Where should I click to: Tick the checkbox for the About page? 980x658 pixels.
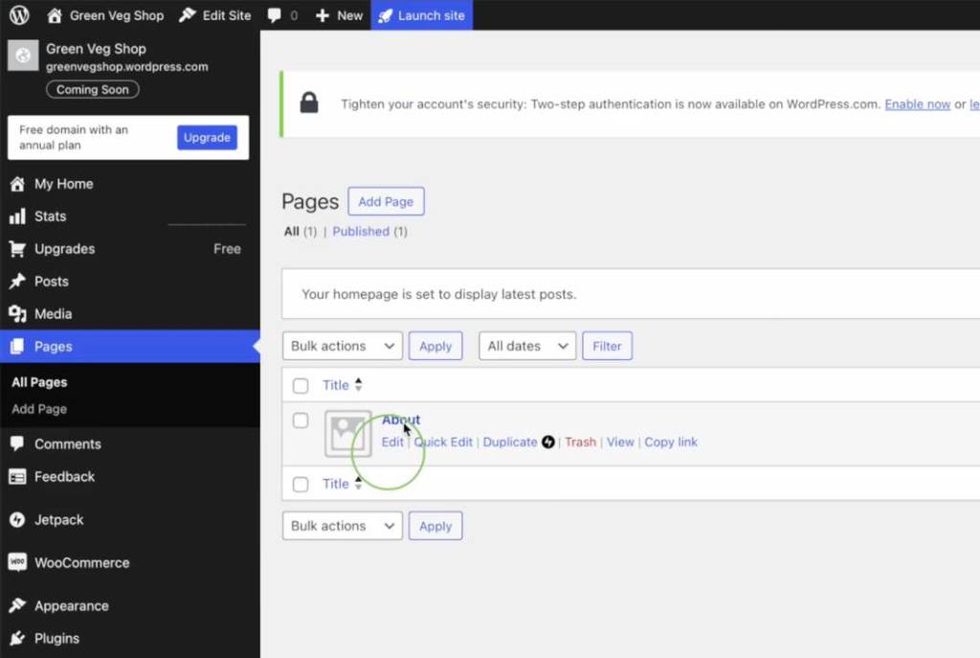coord(301,420)
